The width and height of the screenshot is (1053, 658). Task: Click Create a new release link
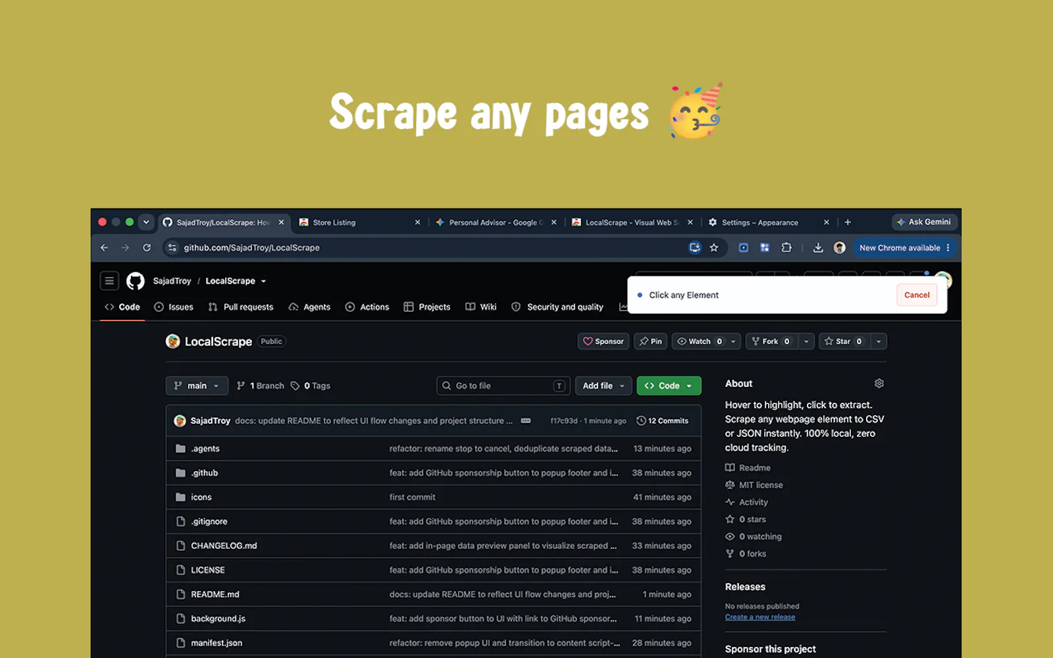[x=760, y=617]
